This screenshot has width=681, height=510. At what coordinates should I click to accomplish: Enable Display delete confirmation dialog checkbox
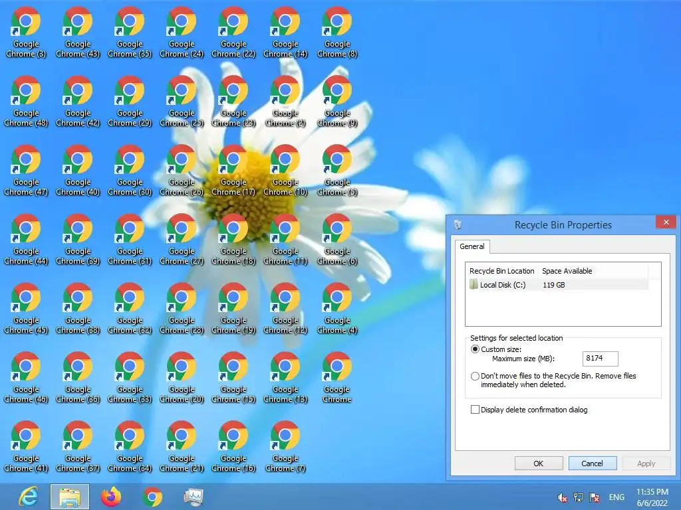(475, 410)
